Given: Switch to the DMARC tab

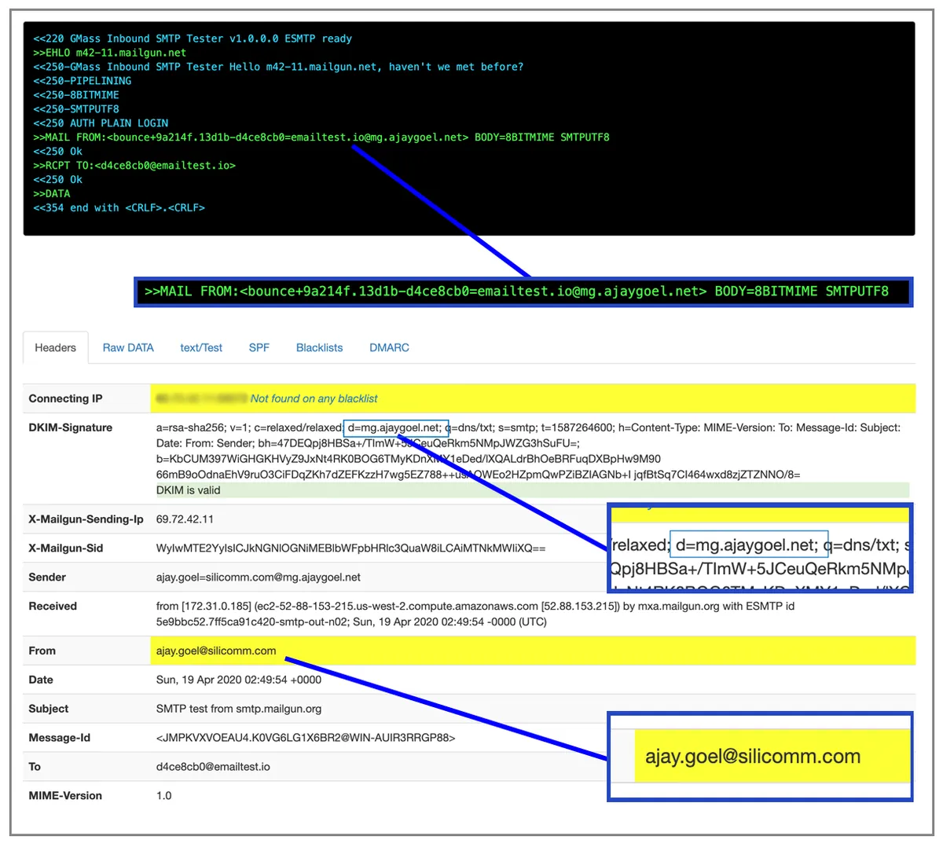Looking at the screenshot, I should coord(389,347).
